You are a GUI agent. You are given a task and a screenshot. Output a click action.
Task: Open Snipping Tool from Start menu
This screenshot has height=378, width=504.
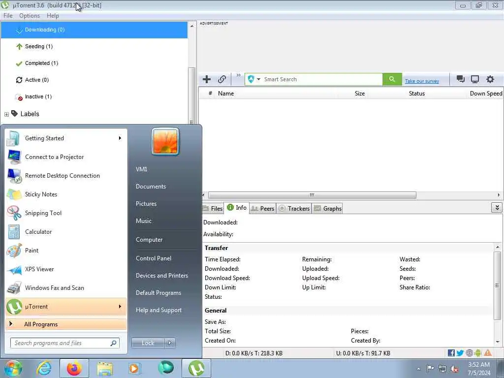click(66, 213)
